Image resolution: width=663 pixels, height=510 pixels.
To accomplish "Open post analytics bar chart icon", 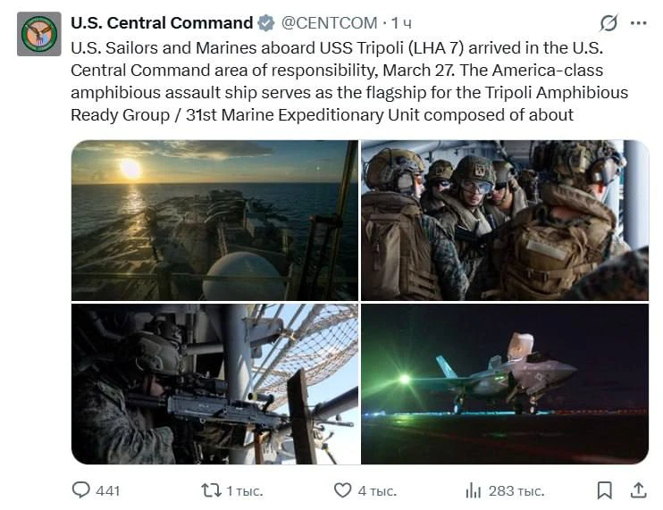I will [x=473, y=489].
